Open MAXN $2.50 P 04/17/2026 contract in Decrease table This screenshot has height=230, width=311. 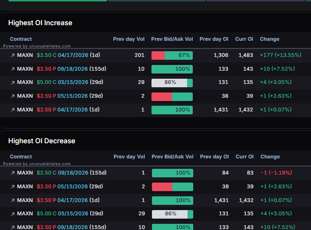point(58,200)
